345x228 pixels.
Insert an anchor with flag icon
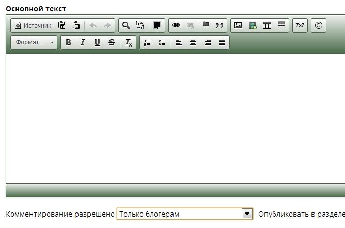(x=205, y=25)
